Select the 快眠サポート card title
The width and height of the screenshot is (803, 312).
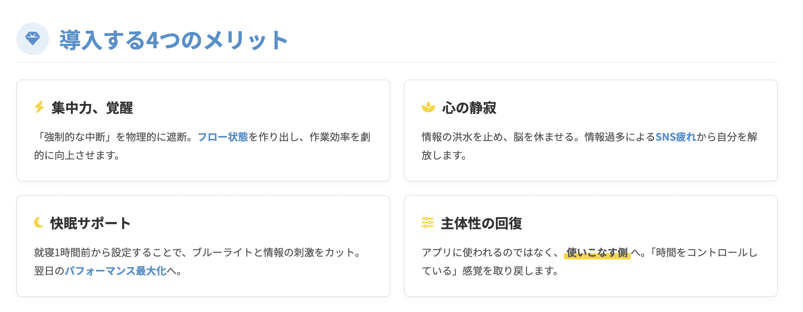[x=90, y=224]
